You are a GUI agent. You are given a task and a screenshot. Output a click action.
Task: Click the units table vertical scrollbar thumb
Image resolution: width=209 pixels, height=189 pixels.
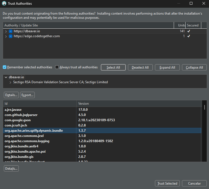[205, 107]
